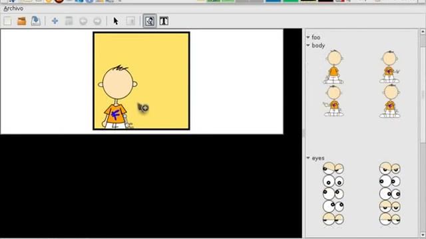Click the New blank document icon
The width and height of the screenshot is (426, 239).
coord(7,21)
